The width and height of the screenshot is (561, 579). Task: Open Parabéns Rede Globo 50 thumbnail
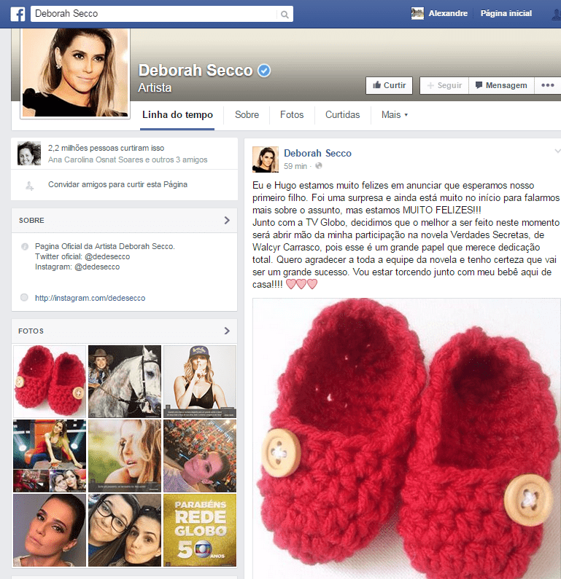click(200, 530)
